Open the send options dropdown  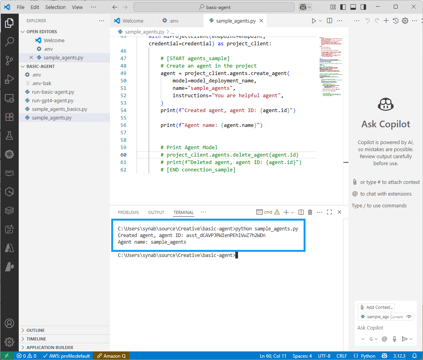click(411, 339)
